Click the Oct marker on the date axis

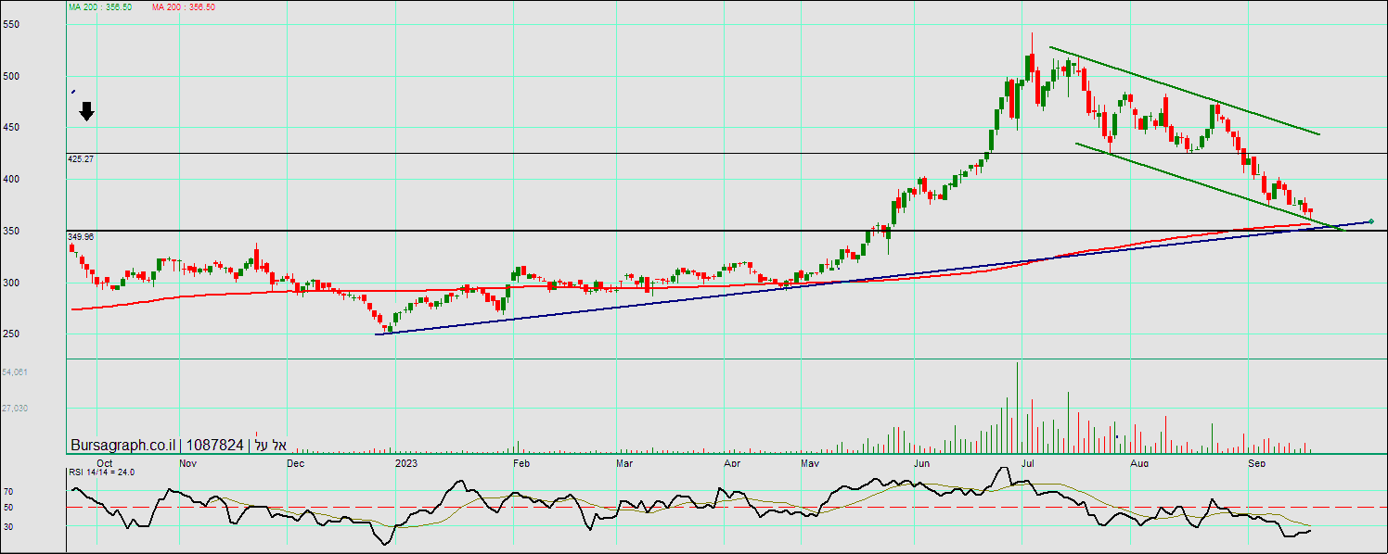[x=105, y=462]
